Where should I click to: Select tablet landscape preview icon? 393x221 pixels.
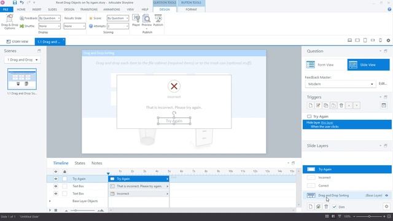click(357, 41)
